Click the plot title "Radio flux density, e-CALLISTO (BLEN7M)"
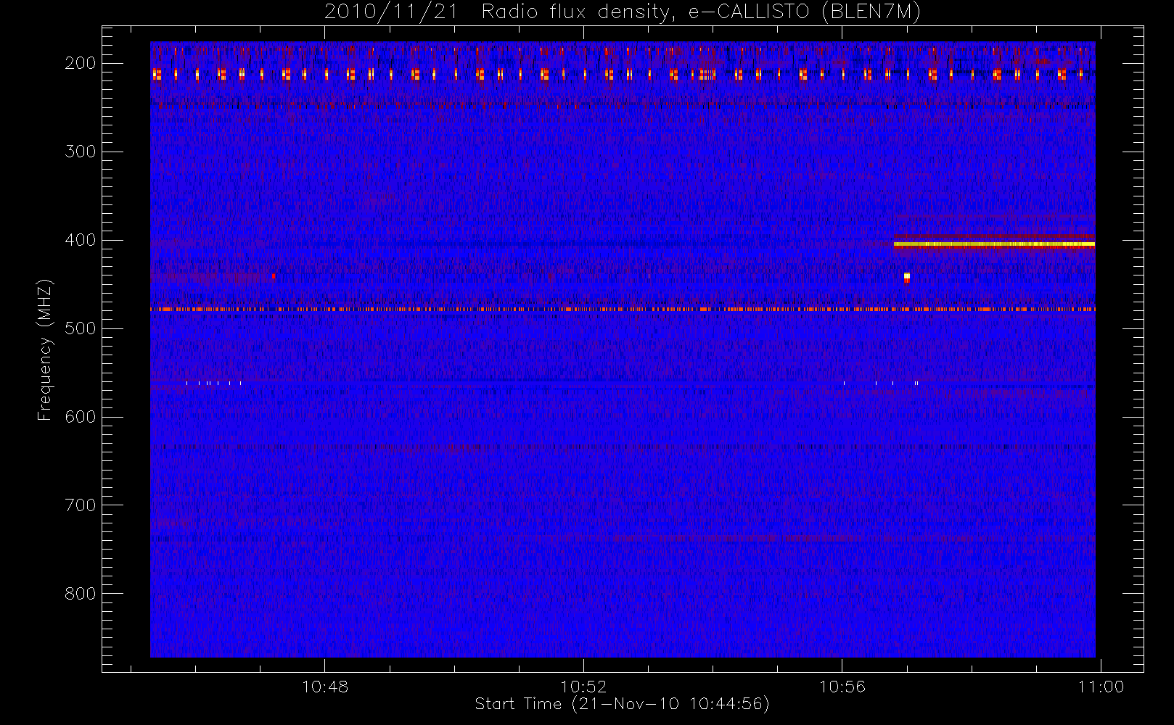The width and height of the screenshot is (1174, 725). [701, 12]
